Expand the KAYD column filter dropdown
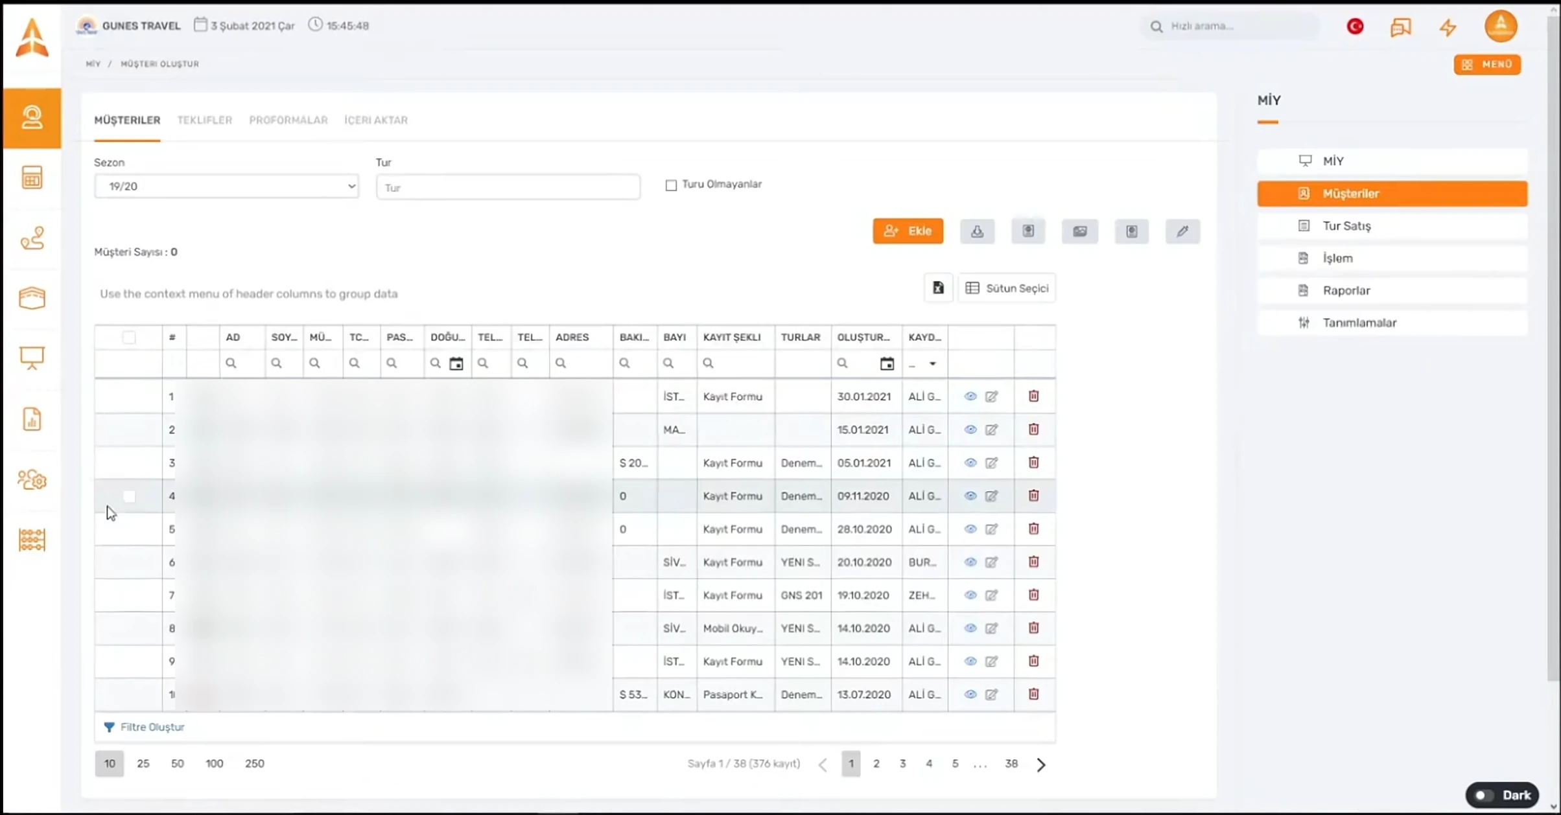The width and height of the screenshot is (1561, 815). tap(932, 363)
